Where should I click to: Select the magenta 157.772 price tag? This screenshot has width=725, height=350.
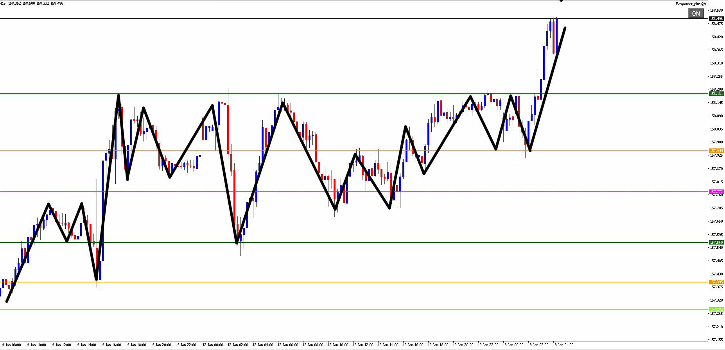716,192
